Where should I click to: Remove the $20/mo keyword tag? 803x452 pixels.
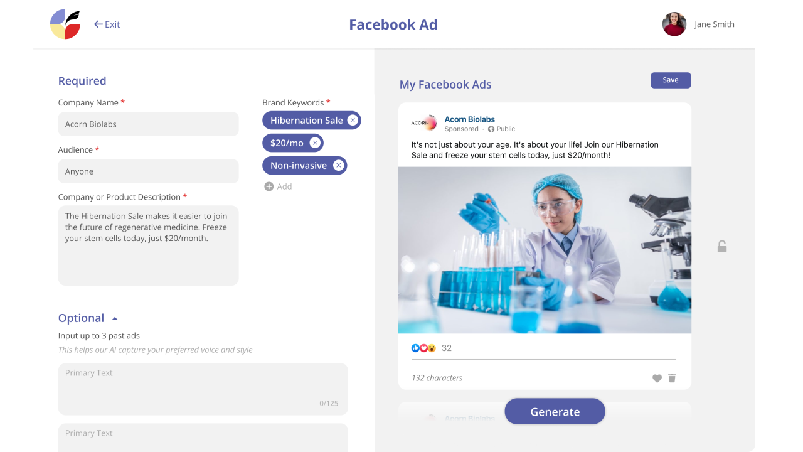[x=315, y=143]
